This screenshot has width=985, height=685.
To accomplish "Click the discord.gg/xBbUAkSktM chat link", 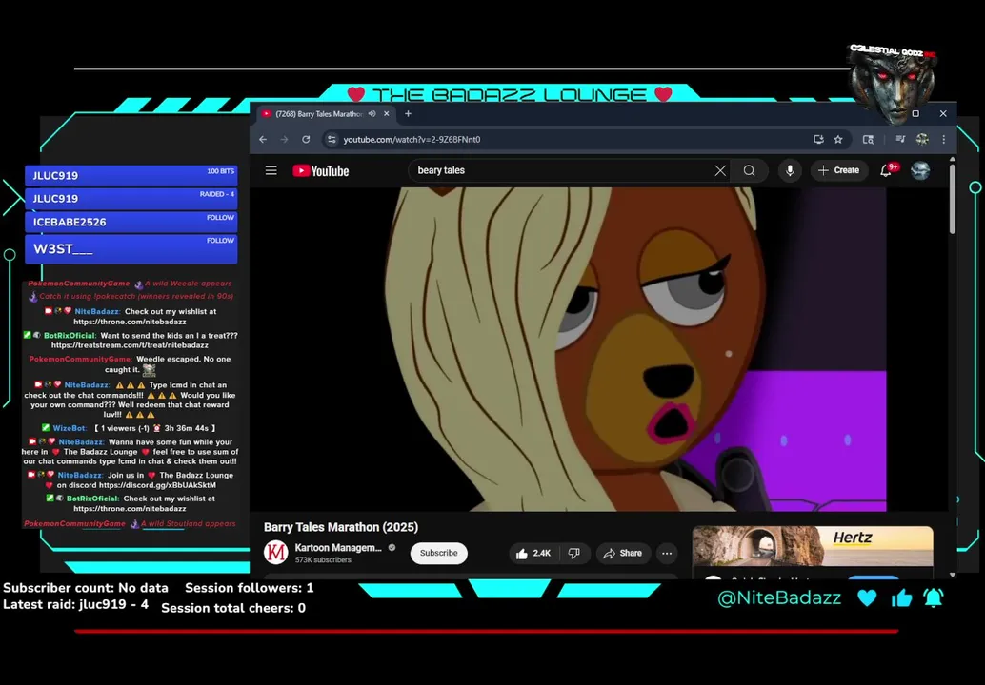I will tap(158, 485).
